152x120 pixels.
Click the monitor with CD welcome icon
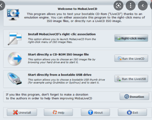pyautogui.click(x=13, y=15)
